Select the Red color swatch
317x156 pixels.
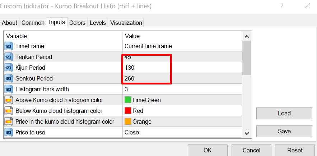tap(128, 111)
